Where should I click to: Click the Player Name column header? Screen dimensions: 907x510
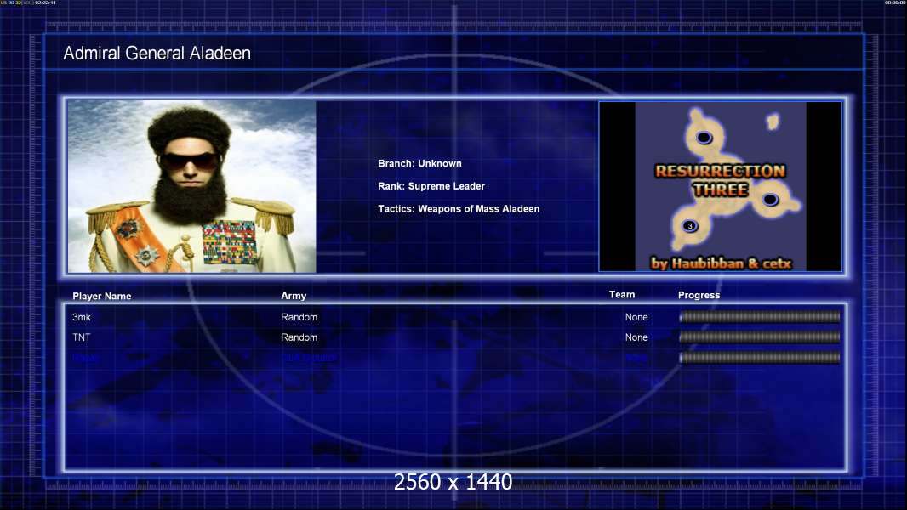[x=102, y=297]
